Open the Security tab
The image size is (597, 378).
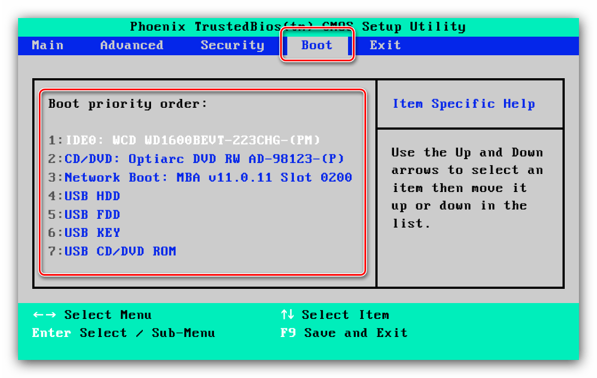(232, 46)
